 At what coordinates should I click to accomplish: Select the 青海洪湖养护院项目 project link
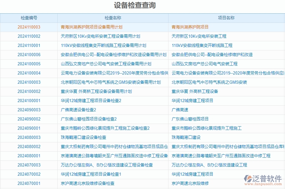[190, 27]
